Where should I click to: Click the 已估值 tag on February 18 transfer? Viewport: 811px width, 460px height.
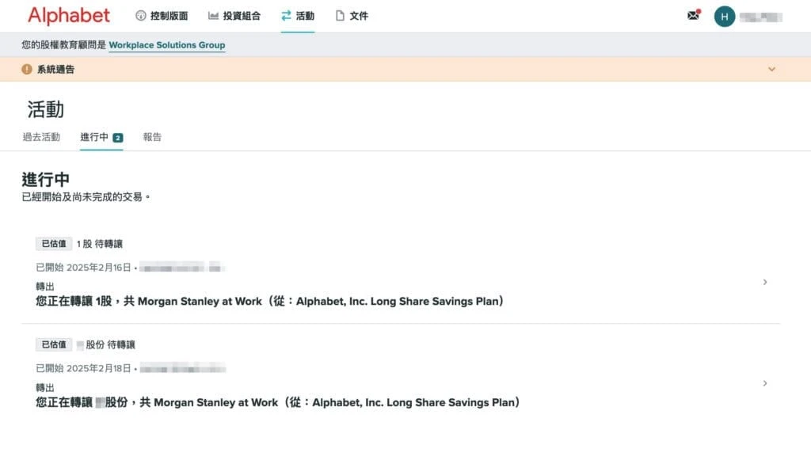[x=54, y=344]
